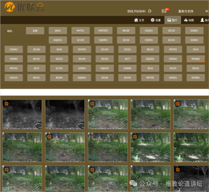Click the gear icon for 设置

click(153, 20)
